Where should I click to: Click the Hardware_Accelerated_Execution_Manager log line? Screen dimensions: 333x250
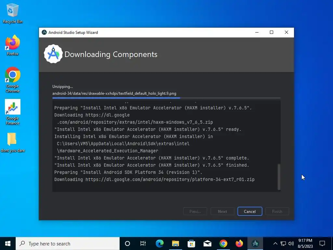tap(107, 151)
